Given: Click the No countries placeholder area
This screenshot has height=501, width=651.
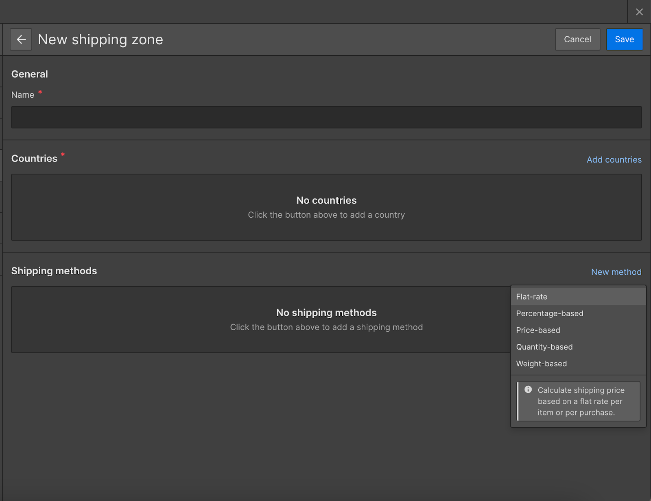Looking at the screenshot, I should (326, 207).
